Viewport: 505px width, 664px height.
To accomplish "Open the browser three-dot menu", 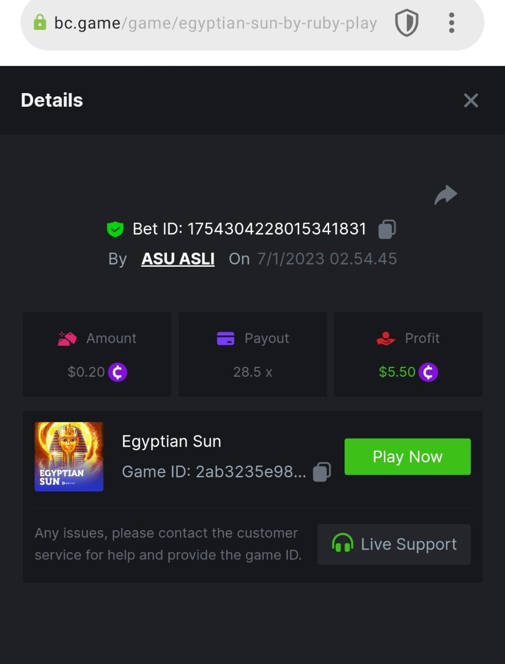I will click(452, 23).
